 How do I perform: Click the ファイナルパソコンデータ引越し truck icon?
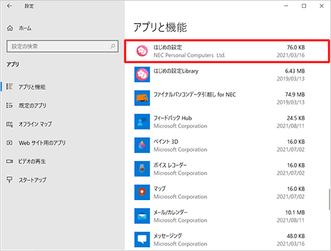tap(142, 98)
